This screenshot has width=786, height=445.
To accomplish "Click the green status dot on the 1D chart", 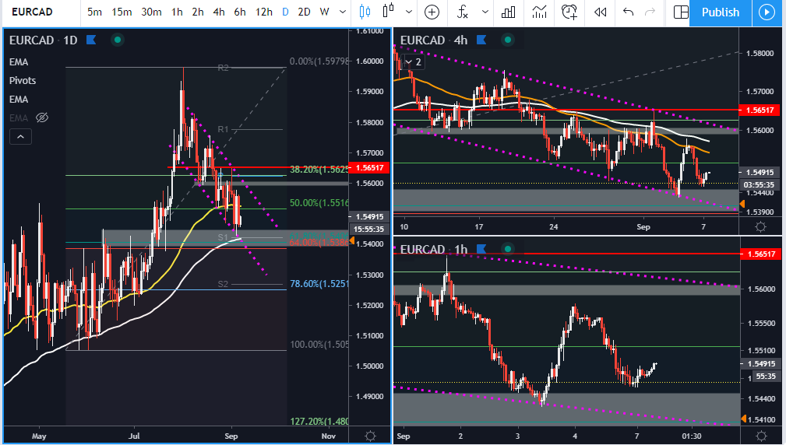I will 118,40.
